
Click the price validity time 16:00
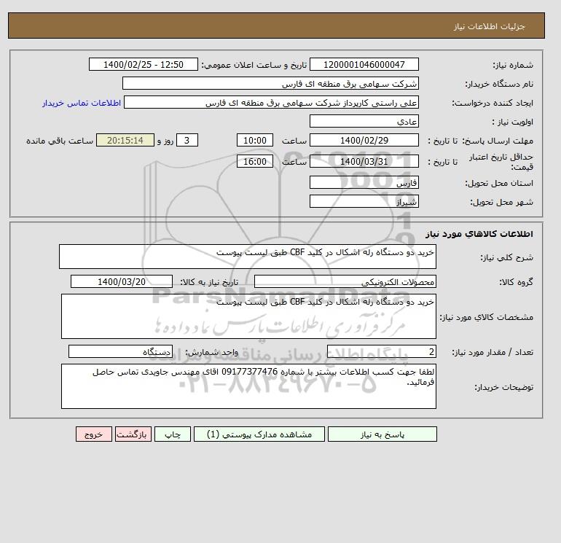(255, 161)
